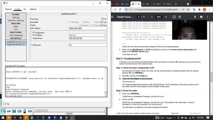The width and height of the screenshot is (213, 120).
Task: Select the 10 Mbps bandwidth radio button
Action: (x=91, y=22)
